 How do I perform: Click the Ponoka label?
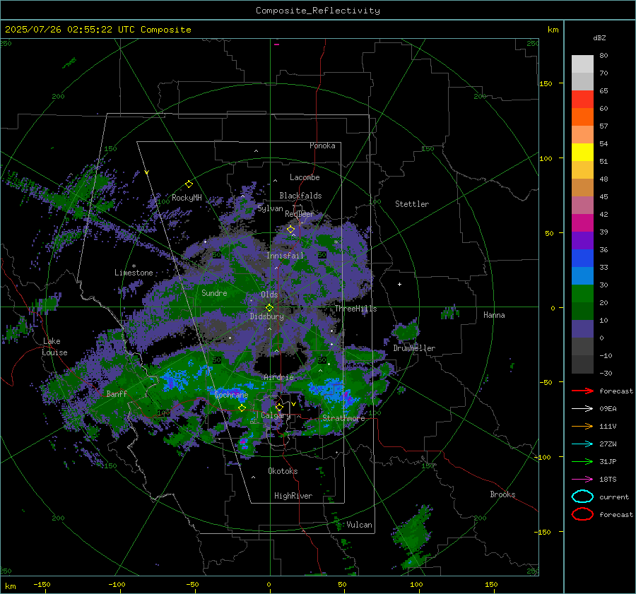point(322,145)
